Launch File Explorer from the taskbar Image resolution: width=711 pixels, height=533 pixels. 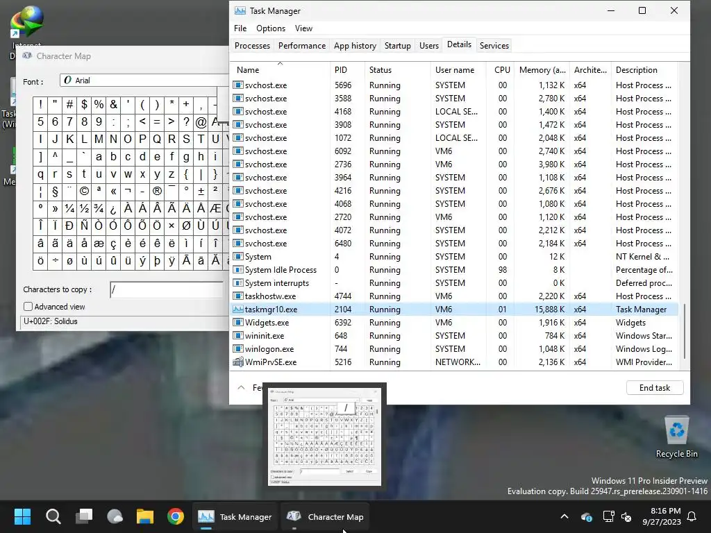click(145, 516)
